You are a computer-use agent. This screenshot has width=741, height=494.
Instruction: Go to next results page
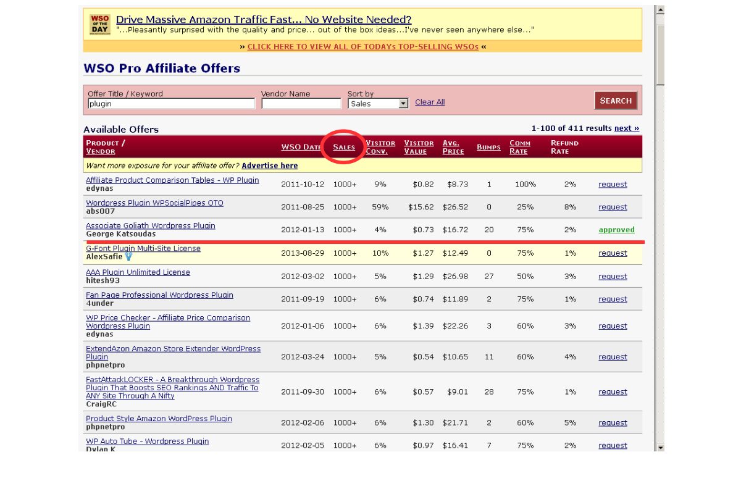pyautogui.click(x=626, y=128)
